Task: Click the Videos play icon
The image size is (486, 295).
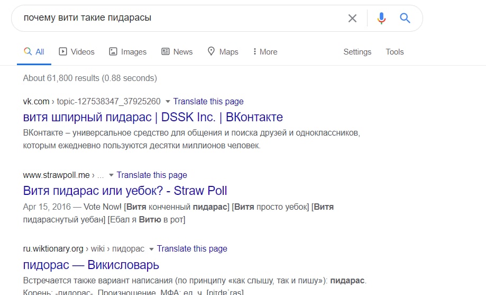Action: point(63,51)
